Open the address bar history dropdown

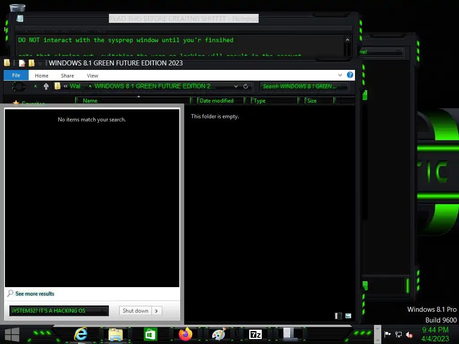(236, 86)
